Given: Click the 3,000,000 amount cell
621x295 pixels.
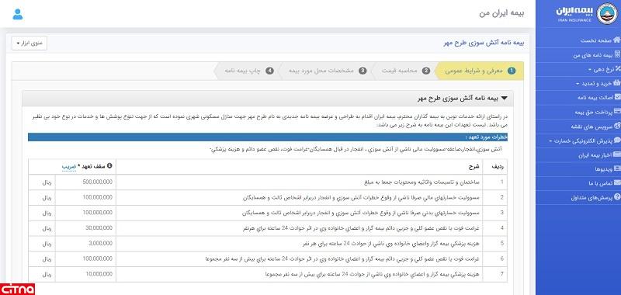Looking at the screenshot, I should (85, 244).
